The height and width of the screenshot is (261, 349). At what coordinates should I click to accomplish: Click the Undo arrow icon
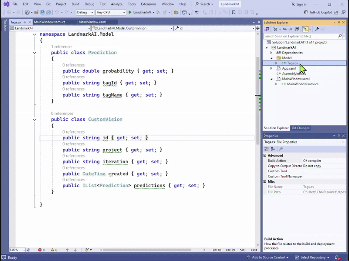pyautogui.click(x=57, y=13)
